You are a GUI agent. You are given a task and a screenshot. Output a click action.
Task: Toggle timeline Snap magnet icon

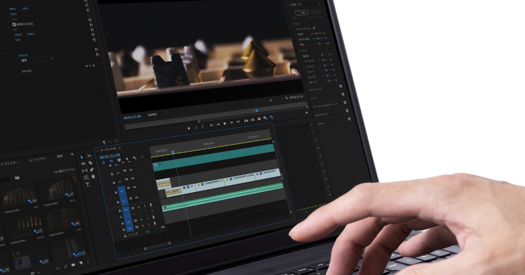pyautogui.click(x=111, y=161)
